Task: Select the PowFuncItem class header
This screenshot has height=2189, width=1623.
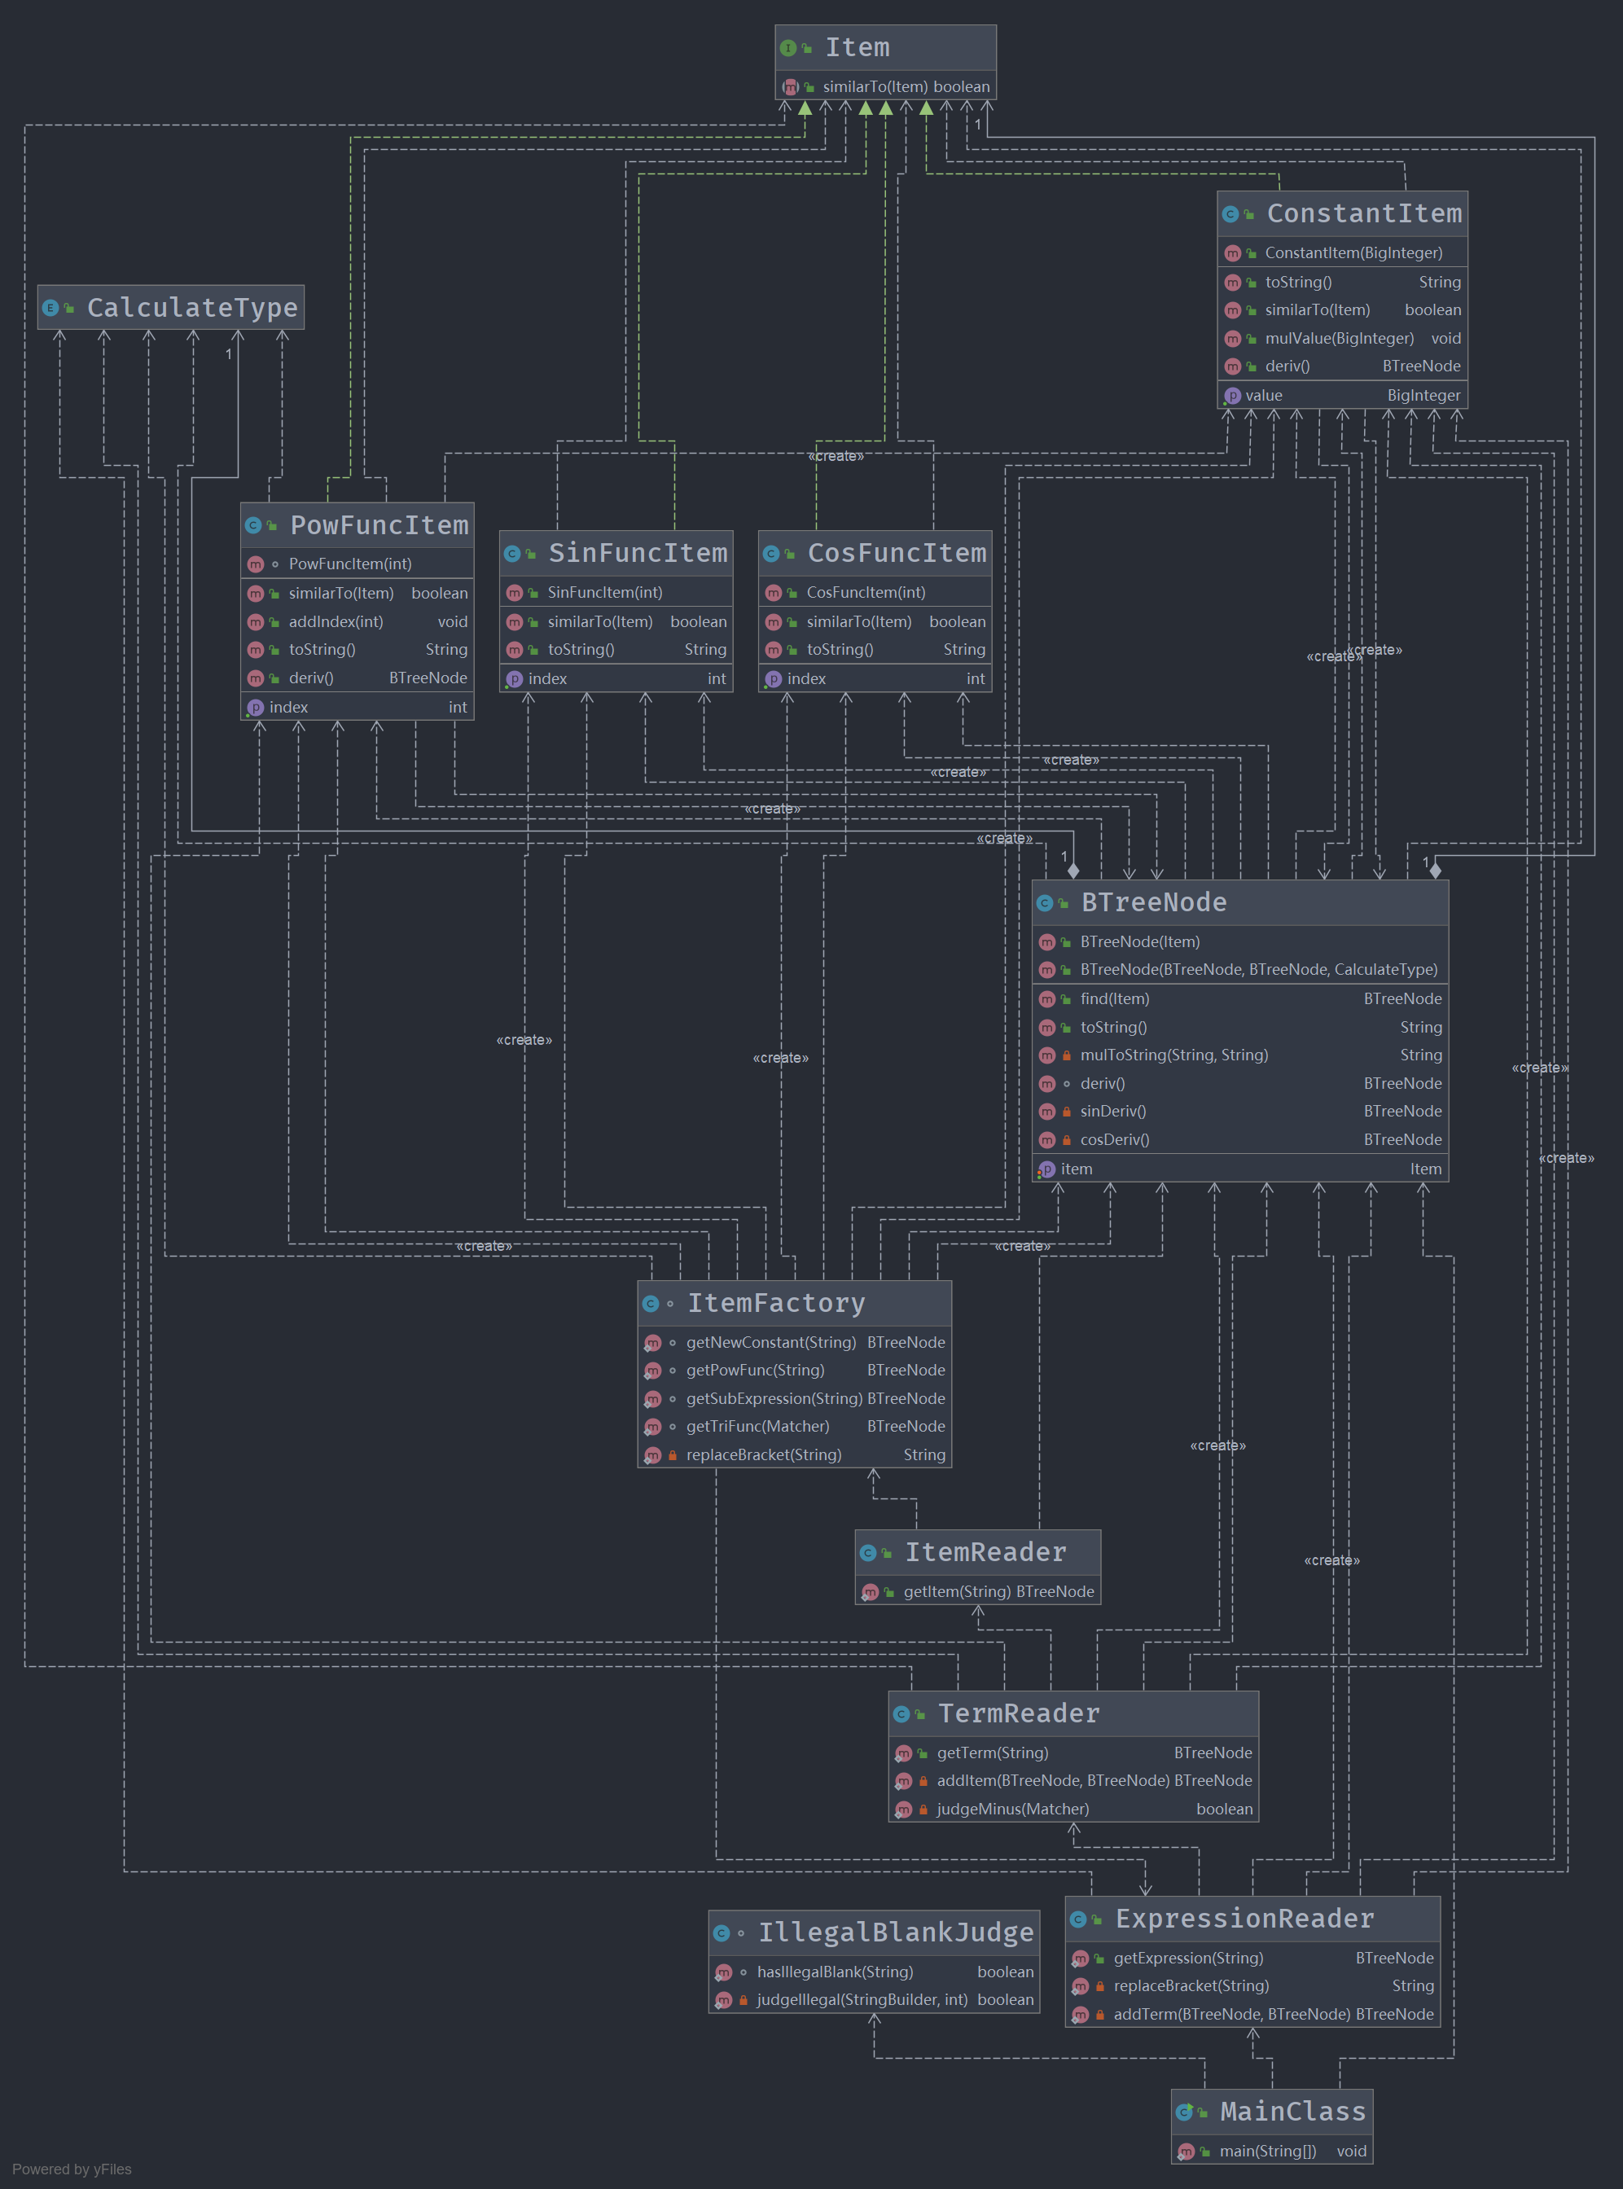Action: click(378, 525)
